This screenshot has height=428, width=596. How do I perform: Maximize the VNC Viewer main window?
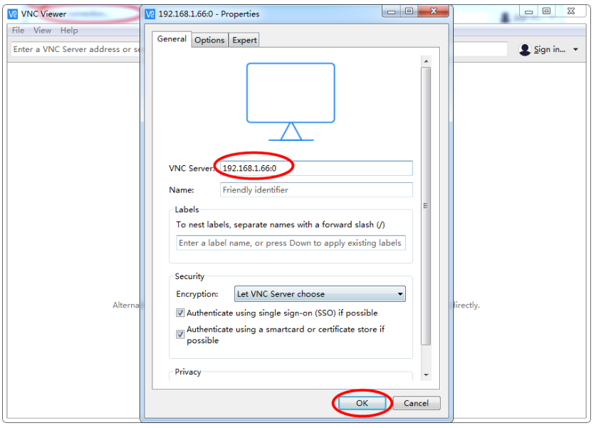[546, 12]
